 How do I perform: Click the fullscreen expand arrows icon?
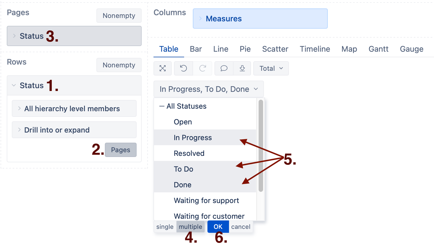point(162,68)
